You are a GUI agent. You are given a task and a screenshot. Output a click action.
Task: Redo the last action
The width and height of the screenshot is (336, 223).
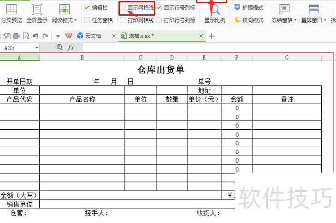click(45, 36)
